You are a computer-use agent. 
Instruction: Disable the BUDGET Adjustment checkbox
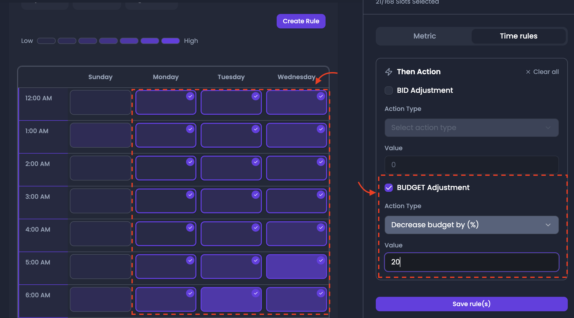coord(389,188)
